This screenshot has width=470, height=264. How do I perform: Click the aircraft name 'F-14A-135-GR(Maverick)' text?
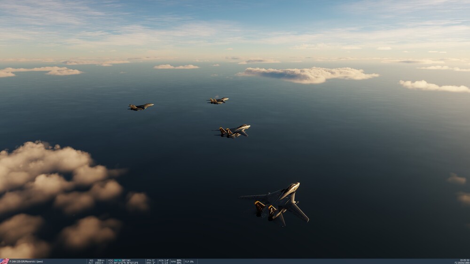coord(23,262)
